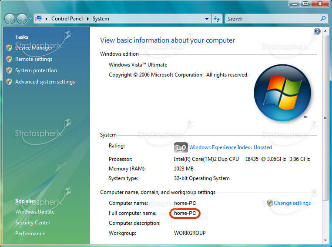The height and width of the screenshot is (247, 332).
Task: Click Change settings link
Action: 292,203
